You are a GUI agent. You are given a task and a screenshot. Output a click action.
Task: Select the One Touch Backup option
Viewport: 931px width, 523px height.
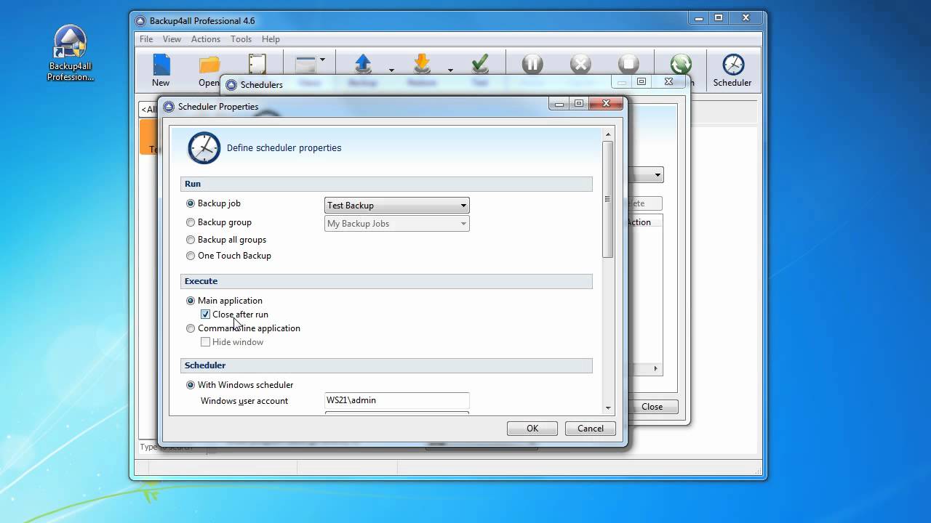click(191, 256)
